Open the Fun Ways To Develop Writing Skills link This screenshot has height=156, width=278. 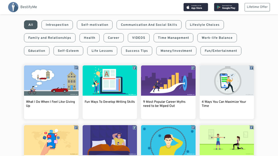click(x=110, y=102)
